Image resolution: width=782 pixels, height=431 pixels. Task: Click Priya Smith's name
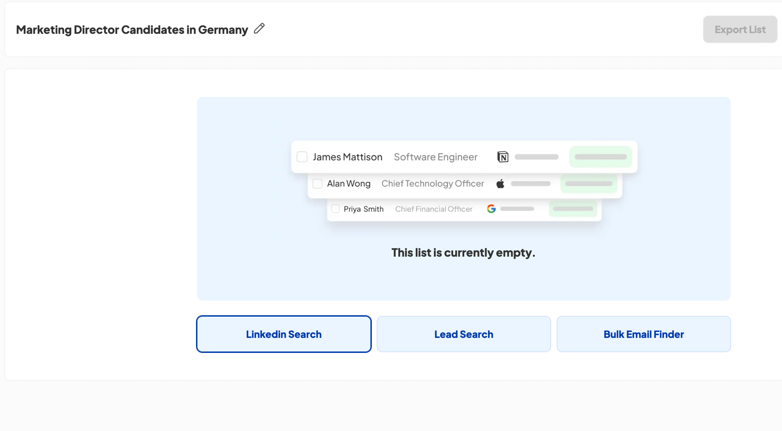(363, 209)
